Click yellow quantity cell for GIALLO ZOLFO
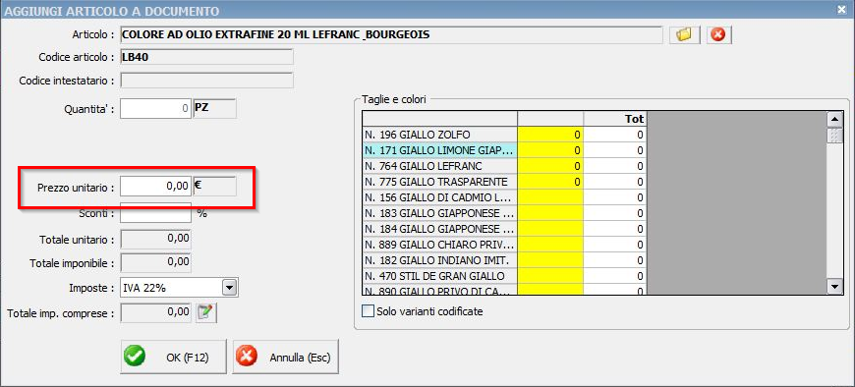855x387 pixels. [x=550, y=135]
